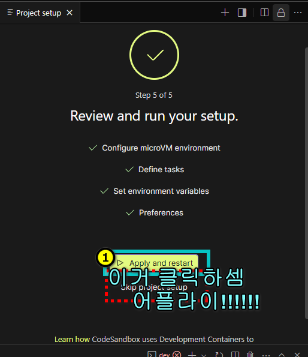Split the editor using the split icon
The height and width of the screenshot is (357, 308).
pos(264,13)
